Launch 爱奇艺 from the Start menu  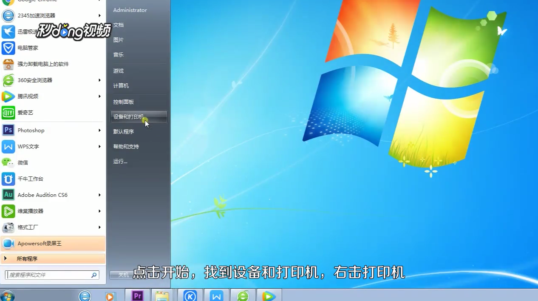tap(53, 113)
